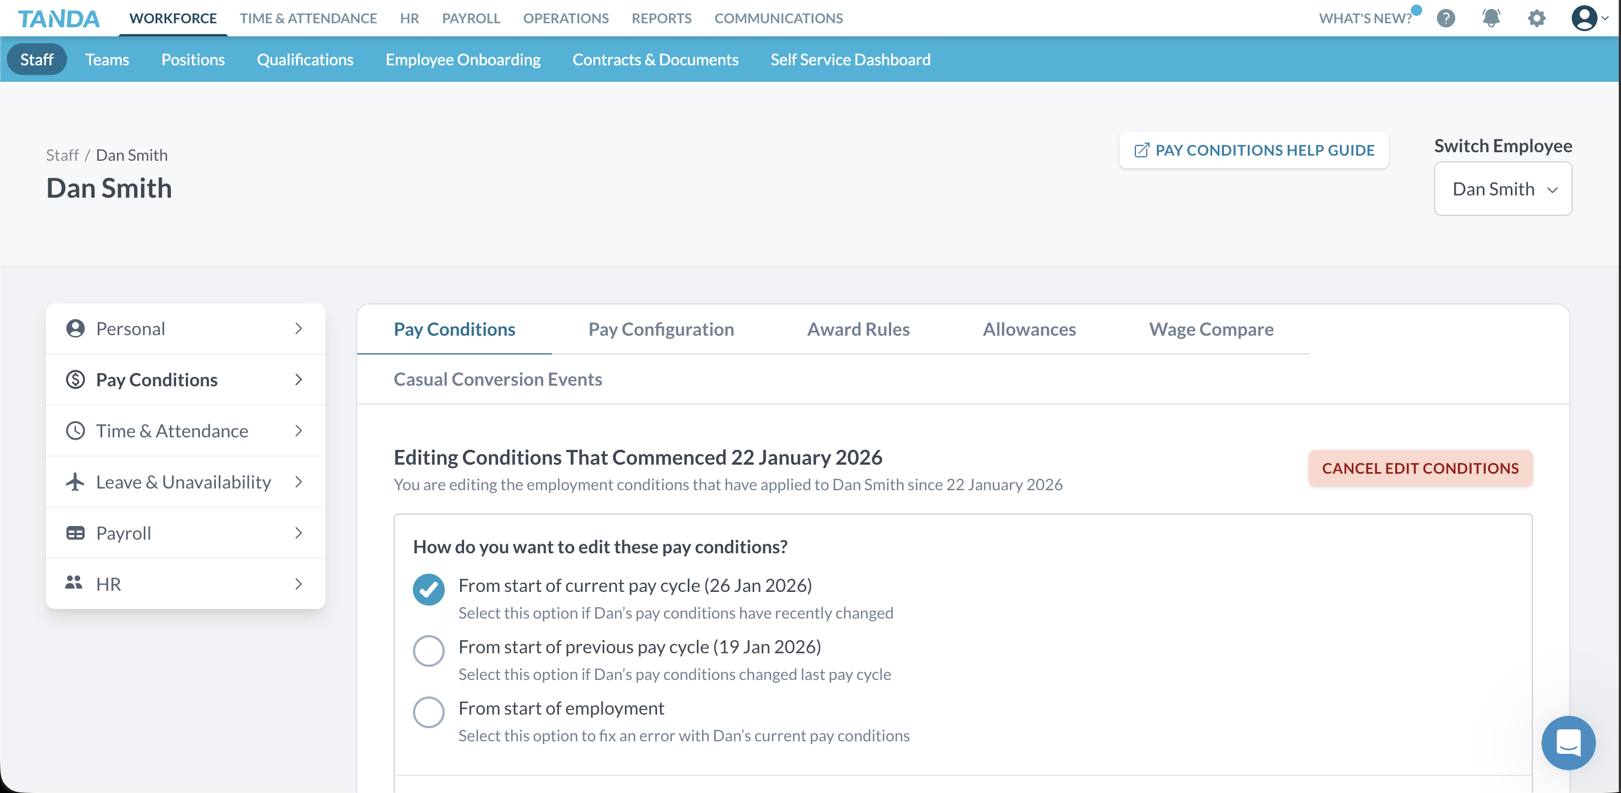Click the dollar icon next to Pay Conditions

pyautogui.click(x=75, y=379)
